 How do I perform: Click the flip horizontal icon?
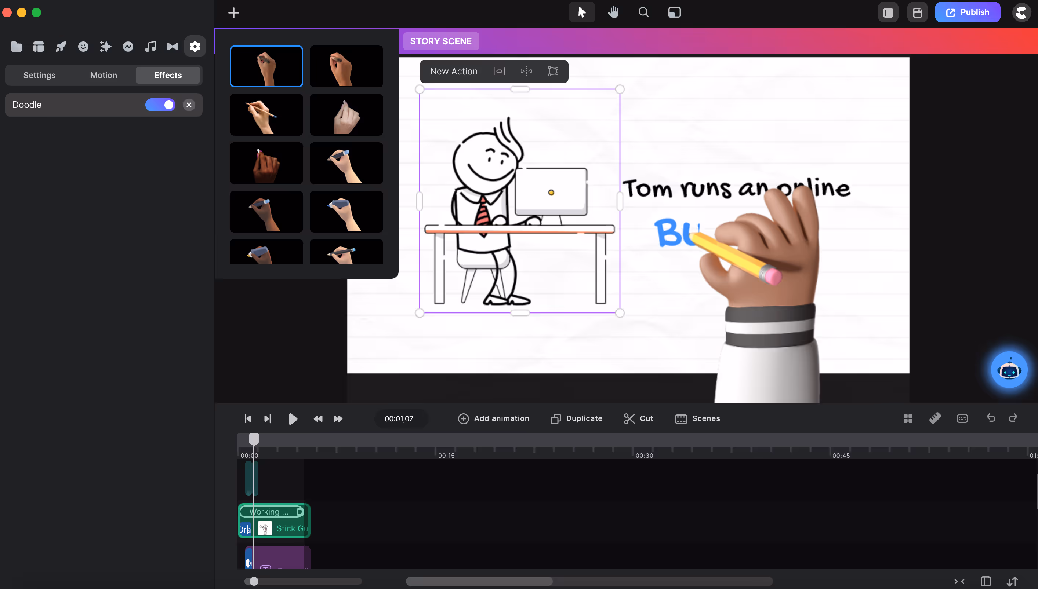(526, 71)
